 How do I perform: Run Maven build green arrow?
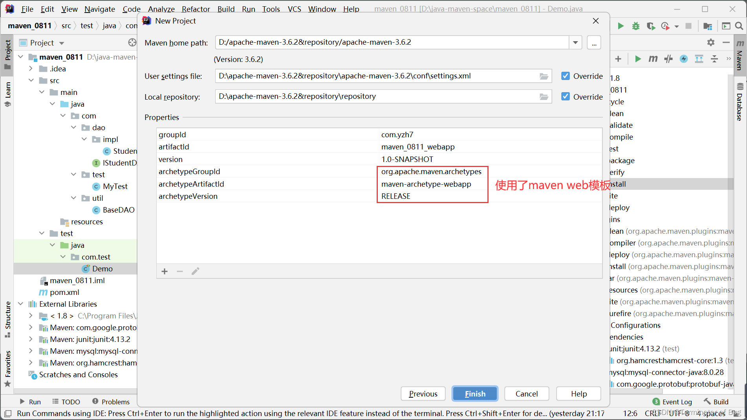pos(638,59)
